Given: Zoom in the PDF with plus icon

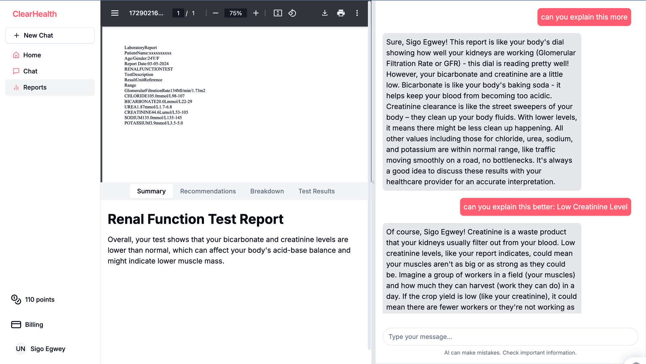Looking at the screenshot, I should [256, 13].
